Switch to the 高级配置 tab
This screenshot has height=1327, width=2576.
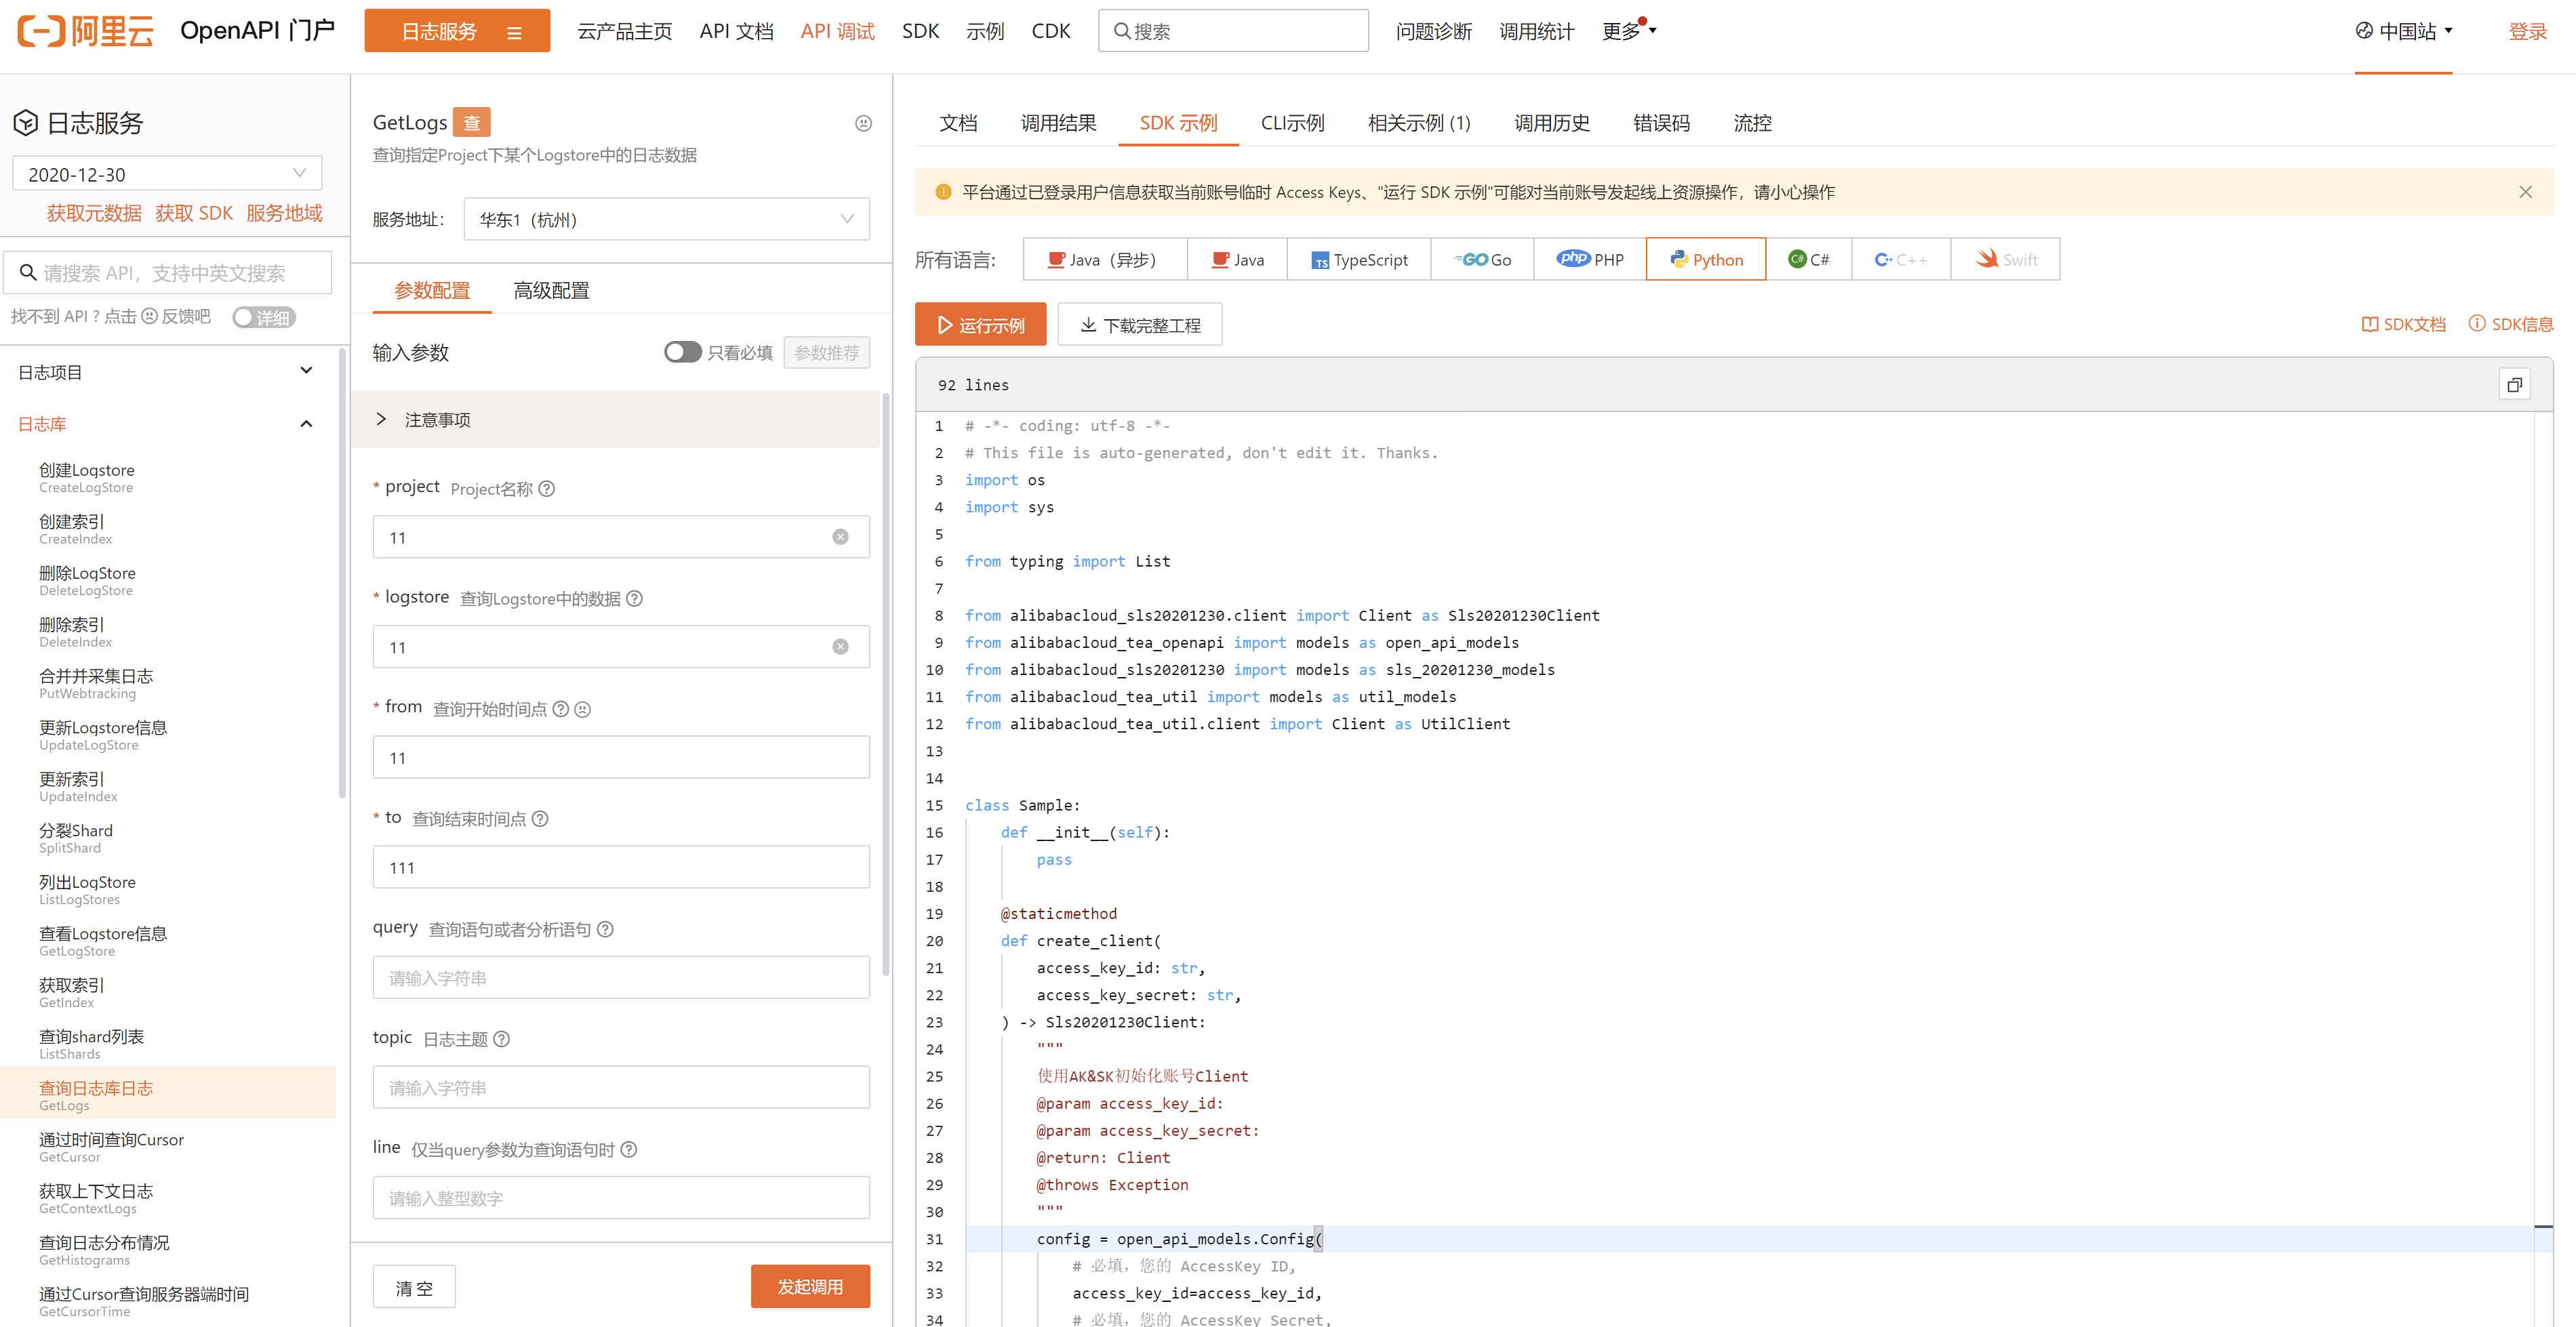(551, 291)
